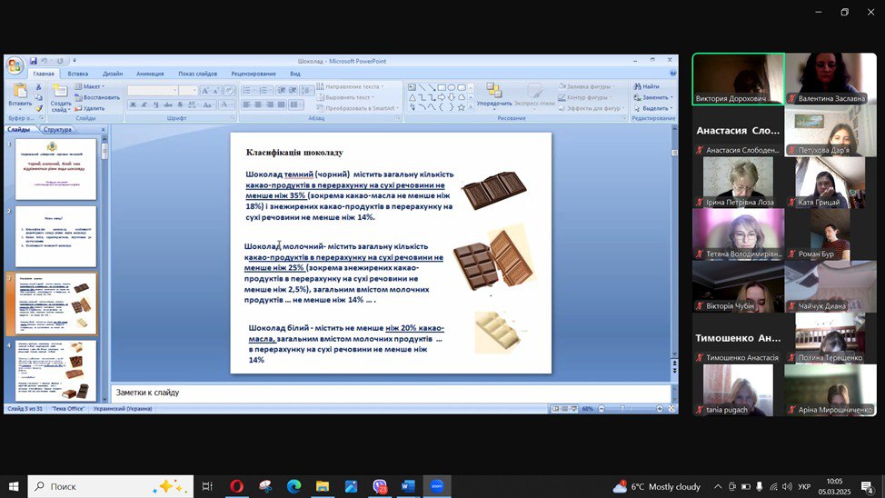Open Zoom app from taskbar
This screenshot has height=498, width=885.
[x=437, y=486]
